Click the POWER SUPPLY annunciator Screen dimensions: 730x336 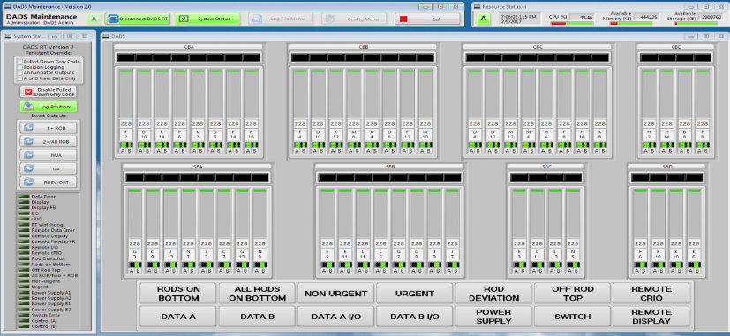pyautogui.click(x=493, y=317)
